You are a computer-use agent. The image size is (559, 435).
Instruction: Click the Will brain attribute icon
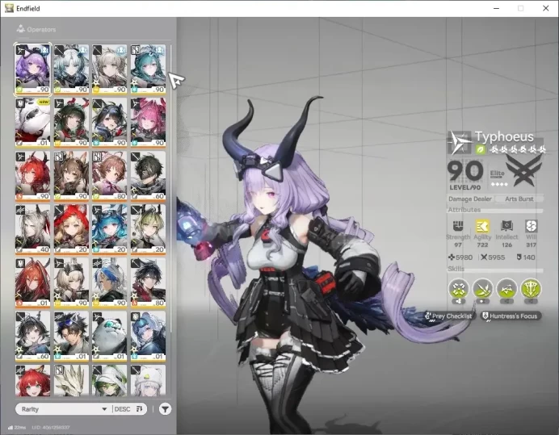[532, 226]
